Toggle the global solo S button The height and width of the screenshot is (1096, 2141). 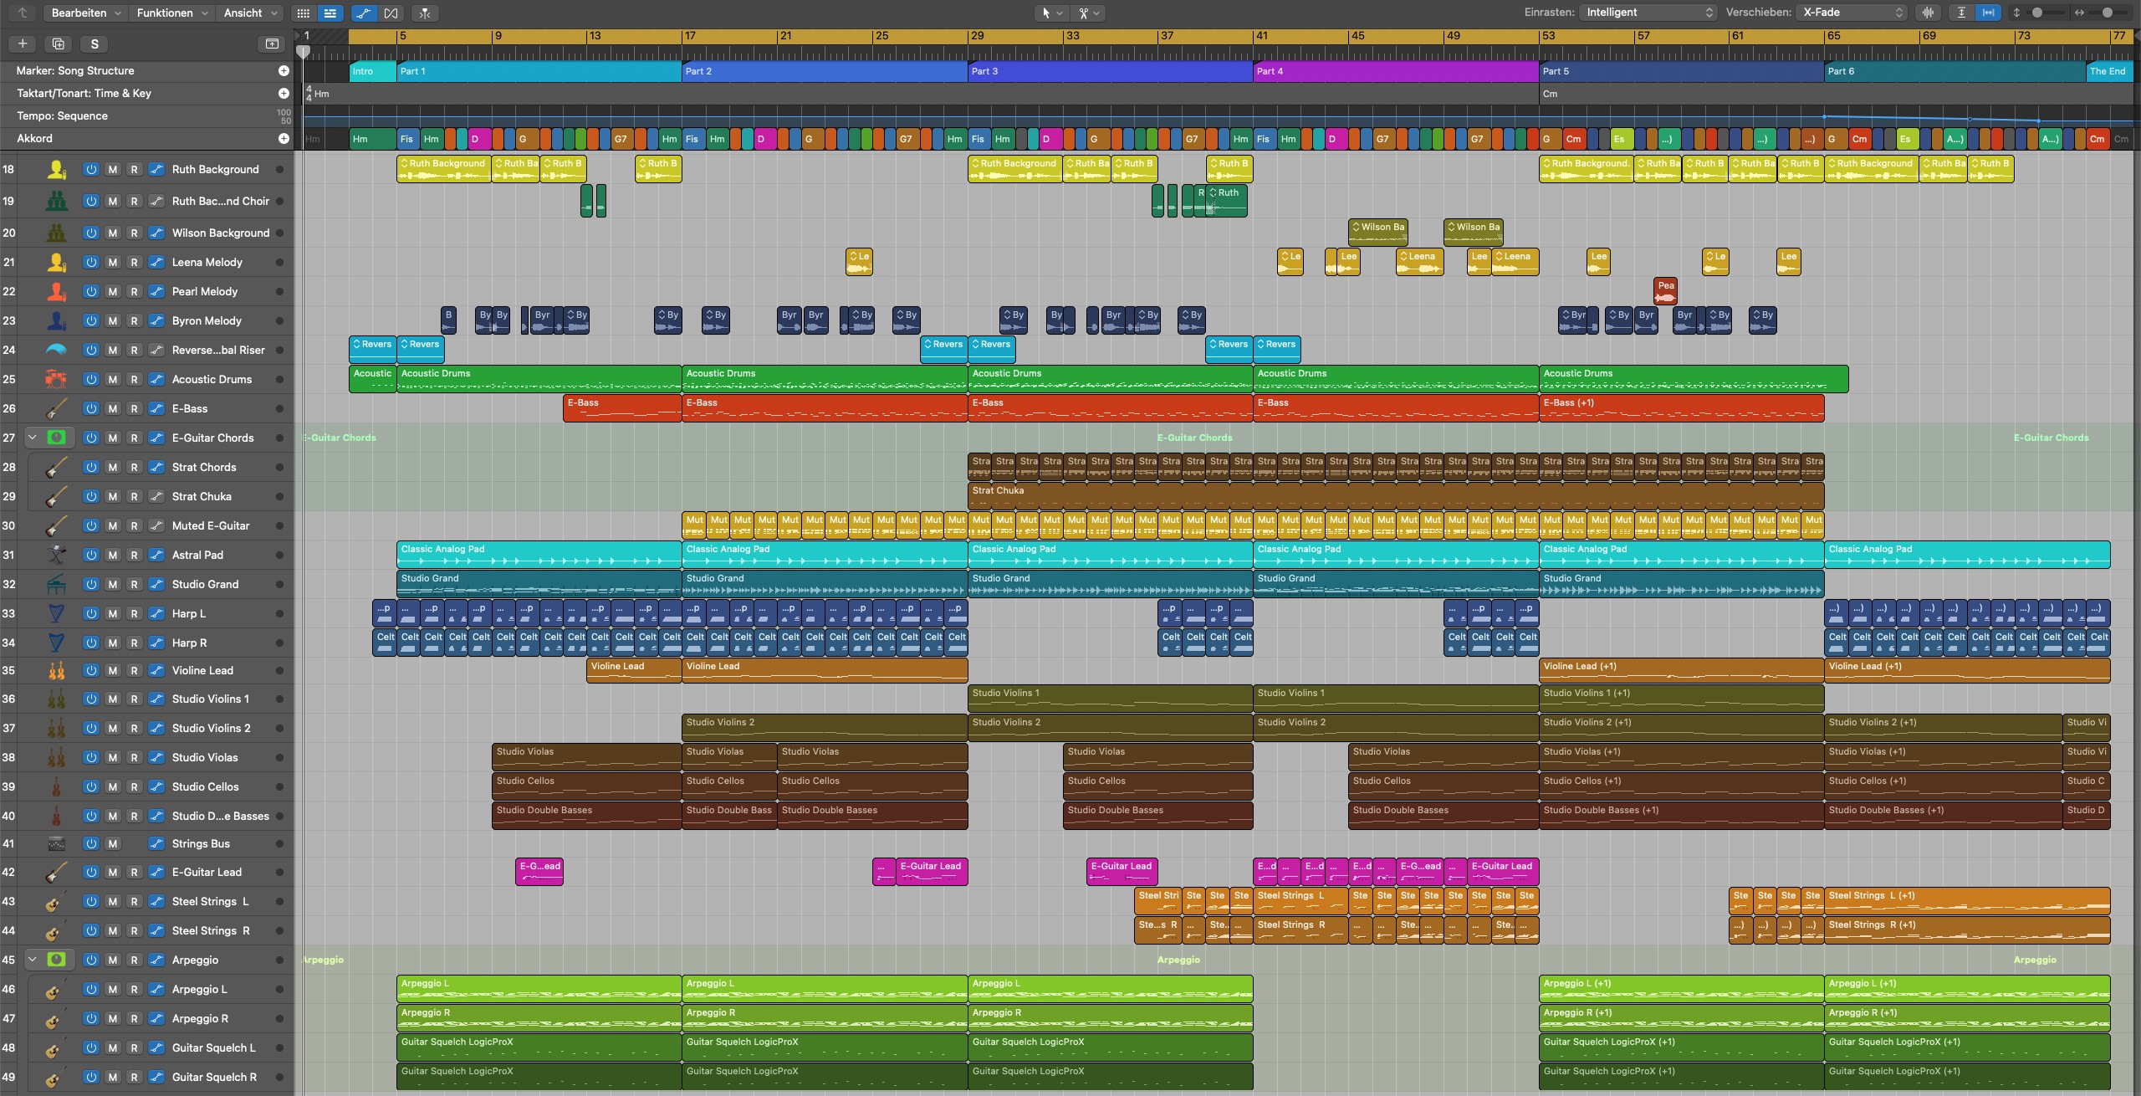[x=95, y=44]
